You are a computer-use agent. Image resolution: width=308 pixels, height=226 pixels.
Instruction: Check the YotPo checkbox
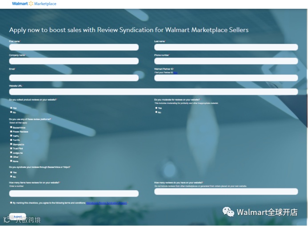pyautogui.click(x=11, y=136)
